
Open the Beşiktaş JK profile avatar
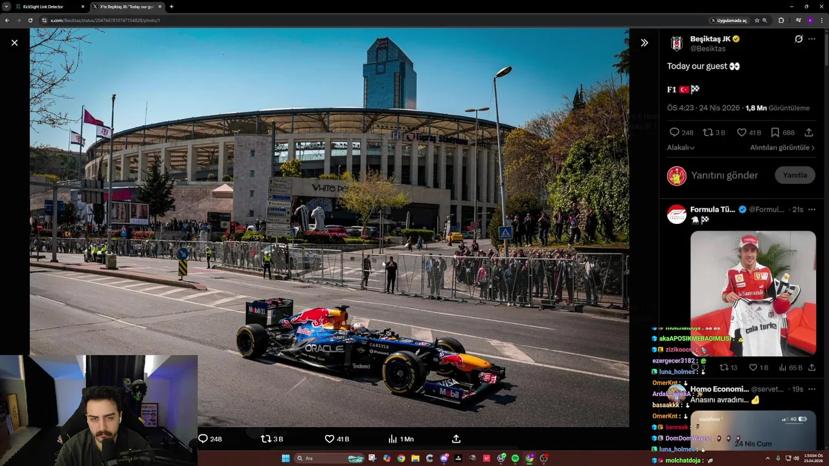coord(677,43)
